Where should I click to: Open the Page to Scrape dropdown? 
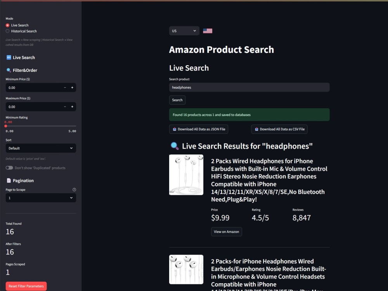click(x=41, y=198)
